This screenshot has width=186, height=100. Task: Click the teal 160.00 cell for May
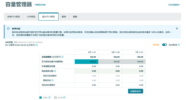[87, 62]
